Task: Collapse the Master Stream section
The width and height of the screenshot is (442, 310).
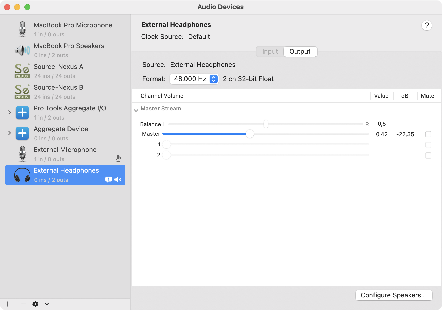Action: click(136, 110)
